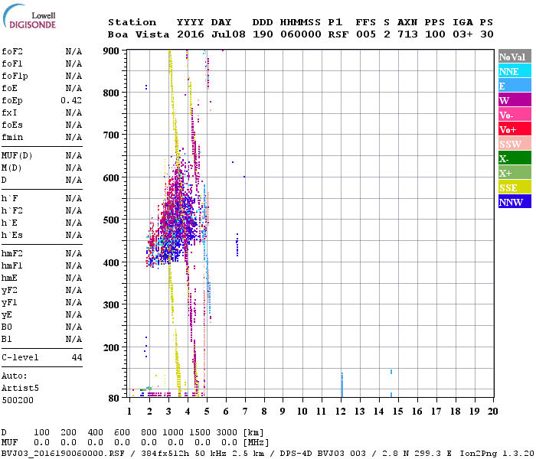Select the X- dark green legend swatch
Image resolution: width=536 pixels, height=459 pixels.
click(x=515, y=158)
